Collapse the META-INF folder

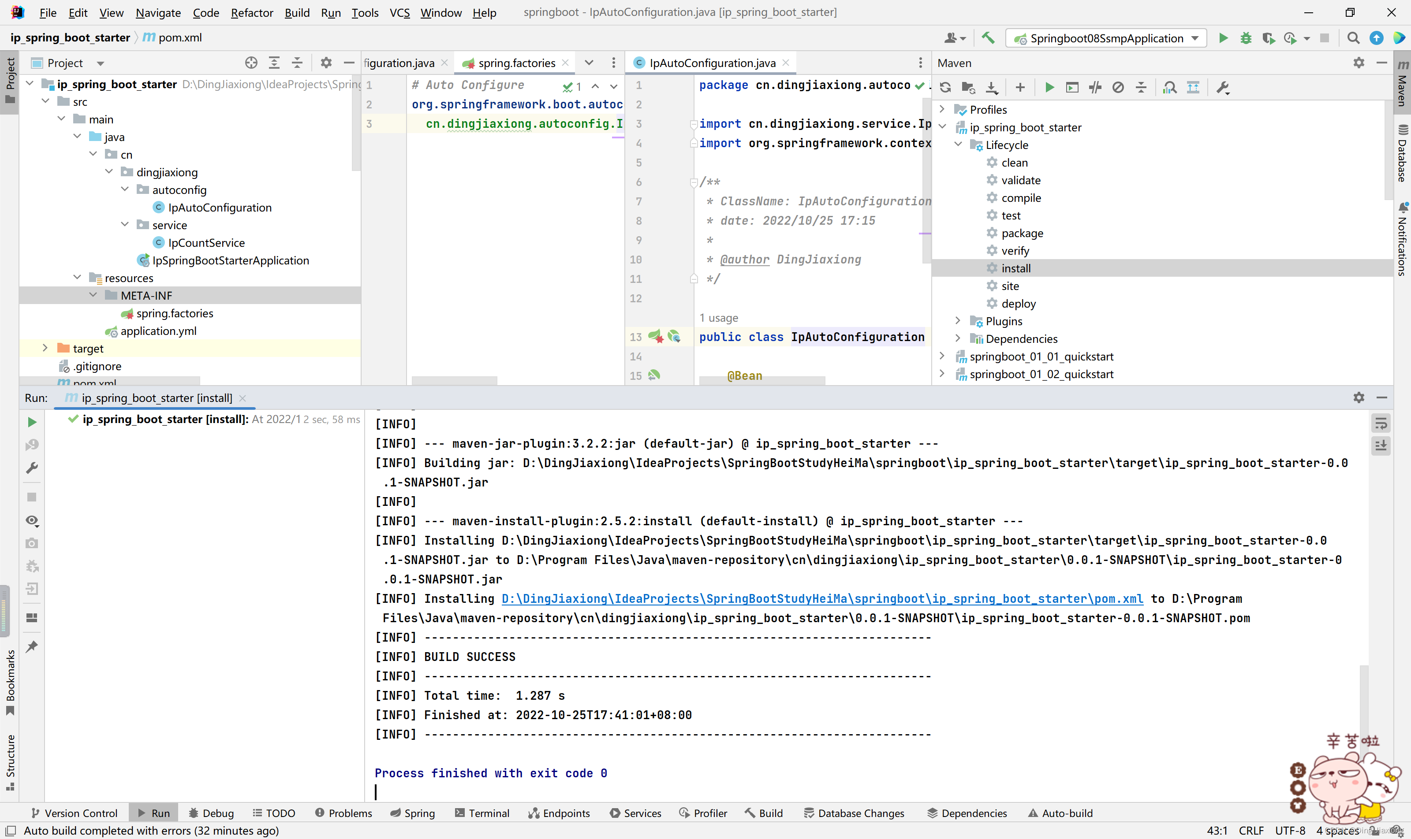coord(93,295)
